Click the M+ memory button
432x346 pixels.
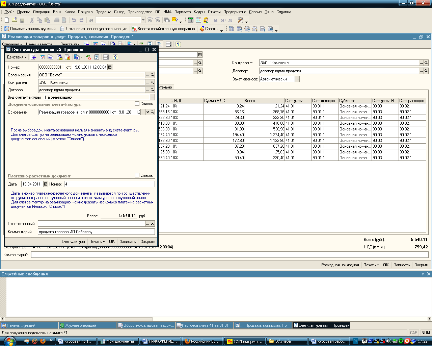click(x=223, y=20)
